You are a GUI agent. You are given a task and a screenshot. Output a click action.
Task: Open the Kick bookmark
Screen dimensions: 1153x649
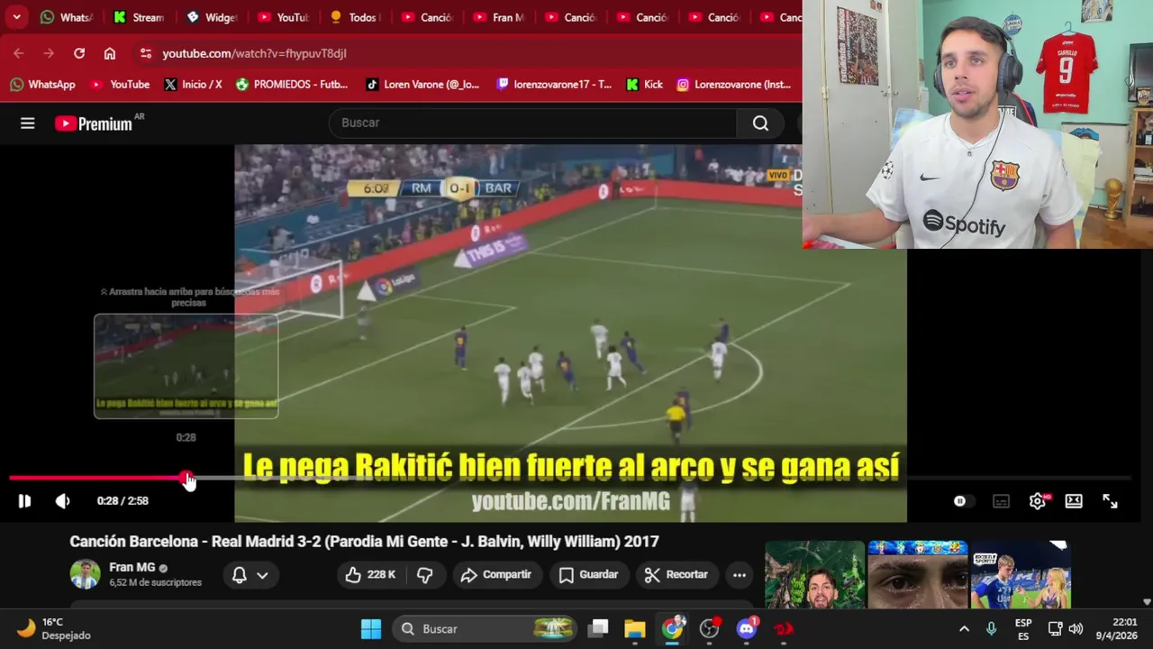tap(644, 85)
